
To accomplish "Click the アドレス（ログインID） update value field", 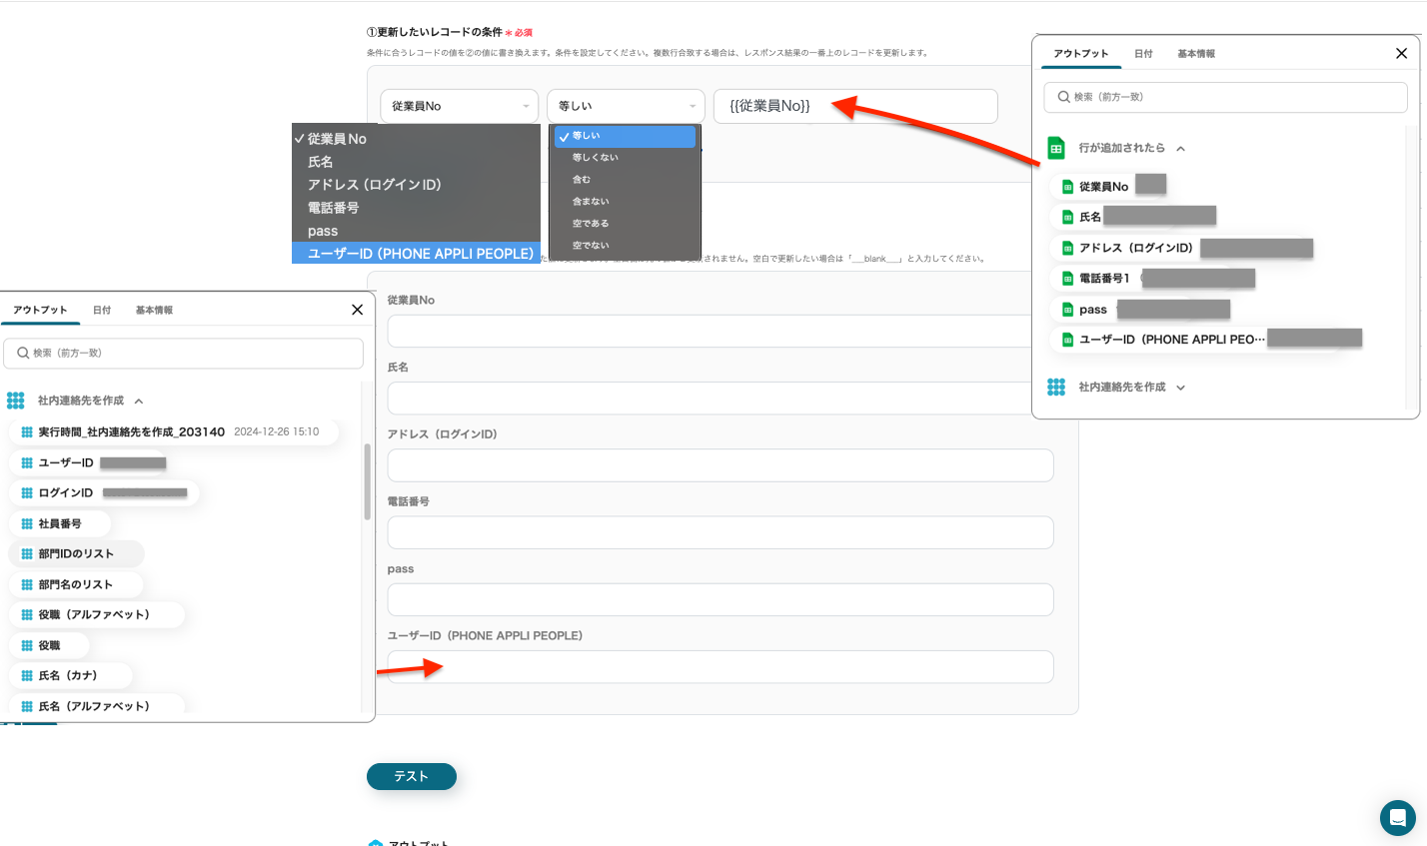I will click(x=720, y=465).
